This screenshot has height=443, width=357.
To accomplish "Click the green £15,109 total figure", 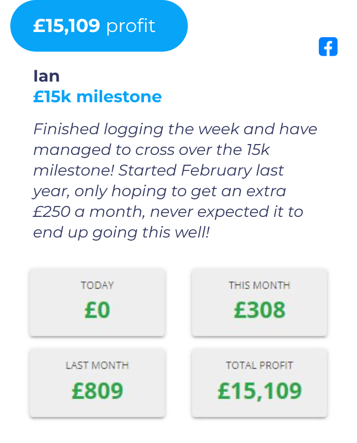I will tap(259, 391).
